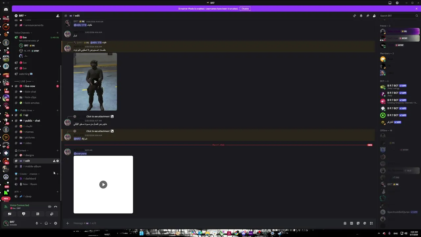Viewport: 421px width, 237px height.
Task: Turn on camera in voice panel
Action: [10, 214]
